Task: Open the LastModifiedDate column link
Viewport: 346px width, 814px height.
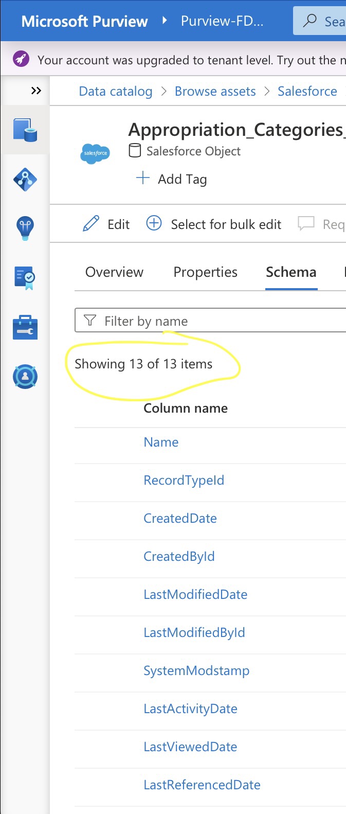Action: click(195, 594)
